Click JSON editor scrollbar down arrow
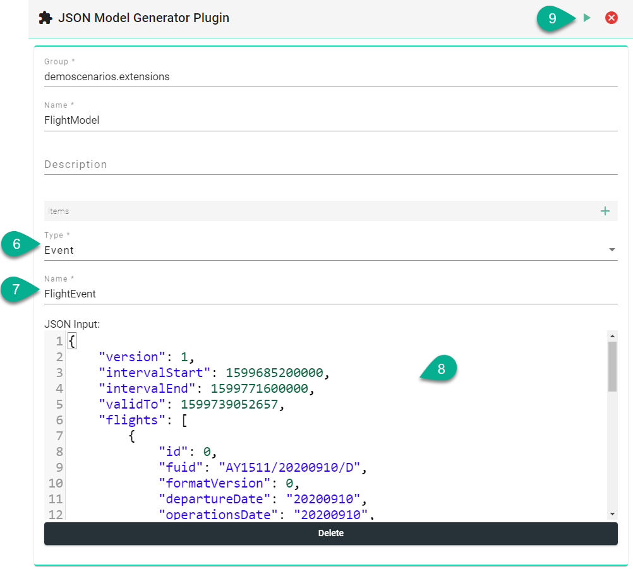Image resolution: width=633 pixels, height=569 pixels. (x=612, y=513)
